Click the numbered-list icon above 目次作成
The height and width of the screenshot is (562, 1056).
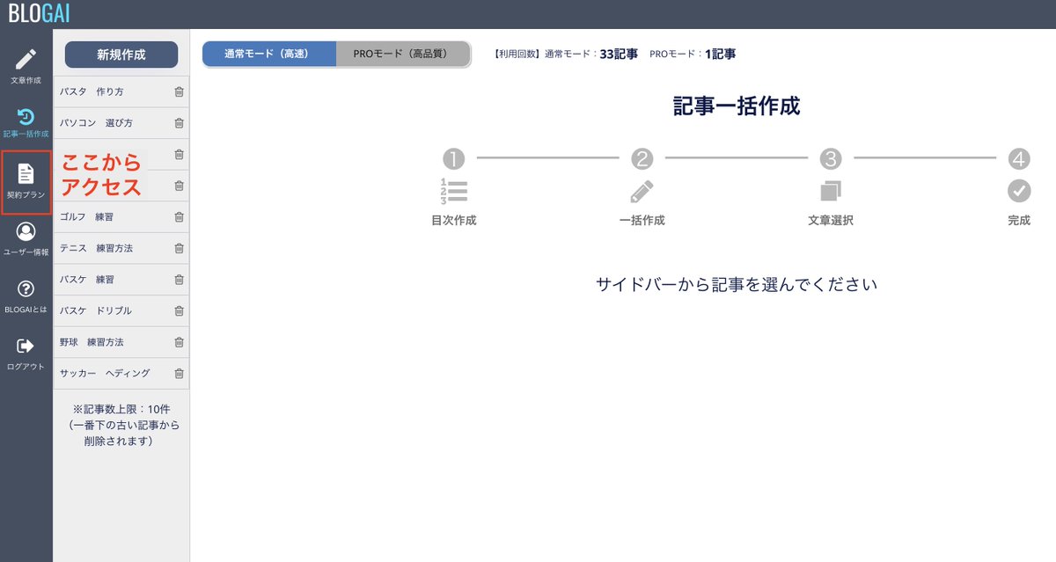click(x=453, y=191)
